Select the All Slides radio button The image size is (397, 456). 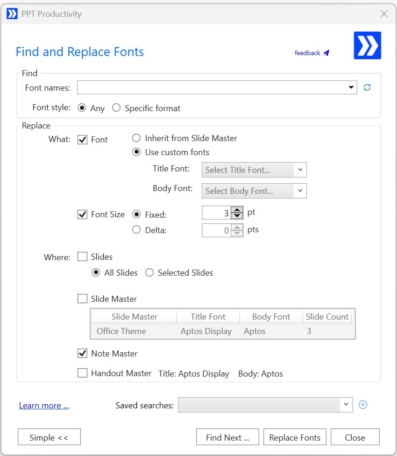[x=96, y=272]
